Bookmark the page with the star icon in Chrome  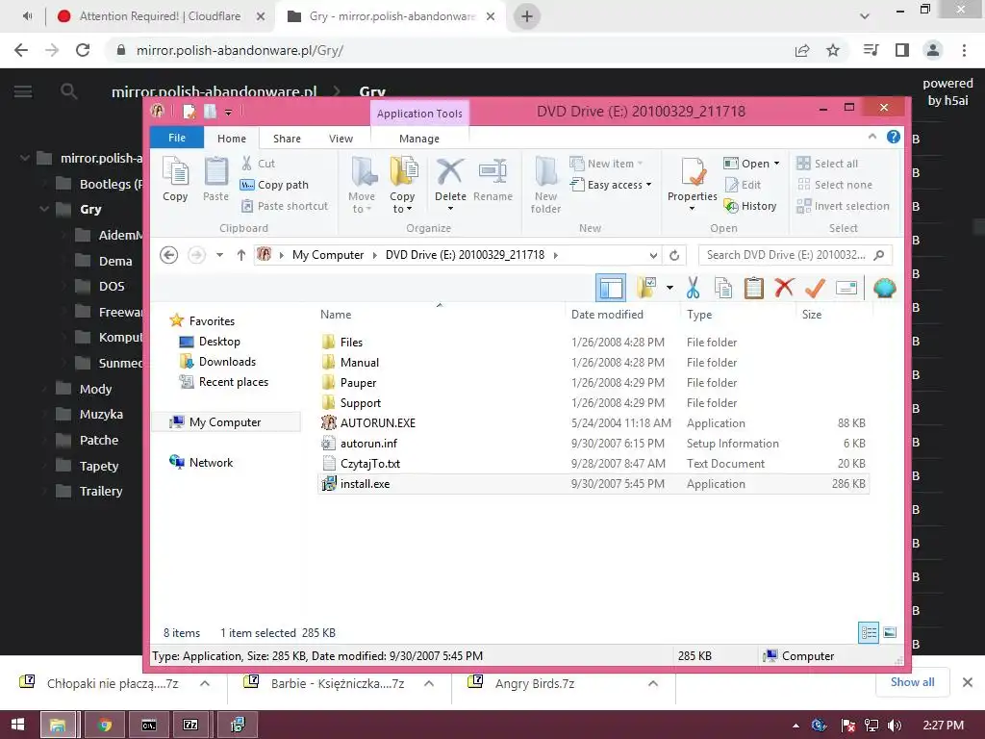tap(833, 50)
